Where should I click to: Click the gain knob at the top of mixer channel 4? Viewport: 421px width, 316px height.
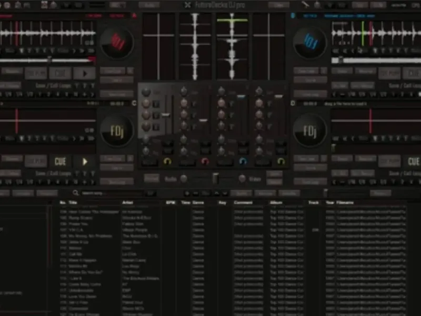point(259,92)
